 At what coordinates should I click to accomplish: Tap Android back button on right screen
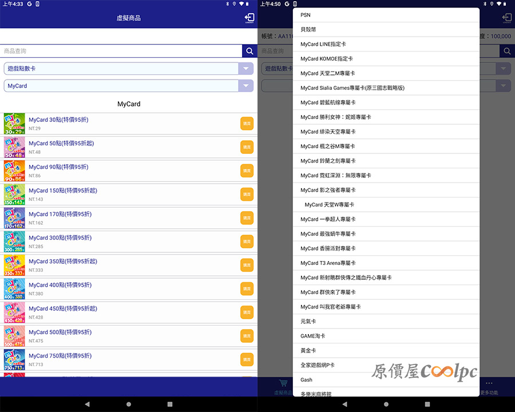344,404
